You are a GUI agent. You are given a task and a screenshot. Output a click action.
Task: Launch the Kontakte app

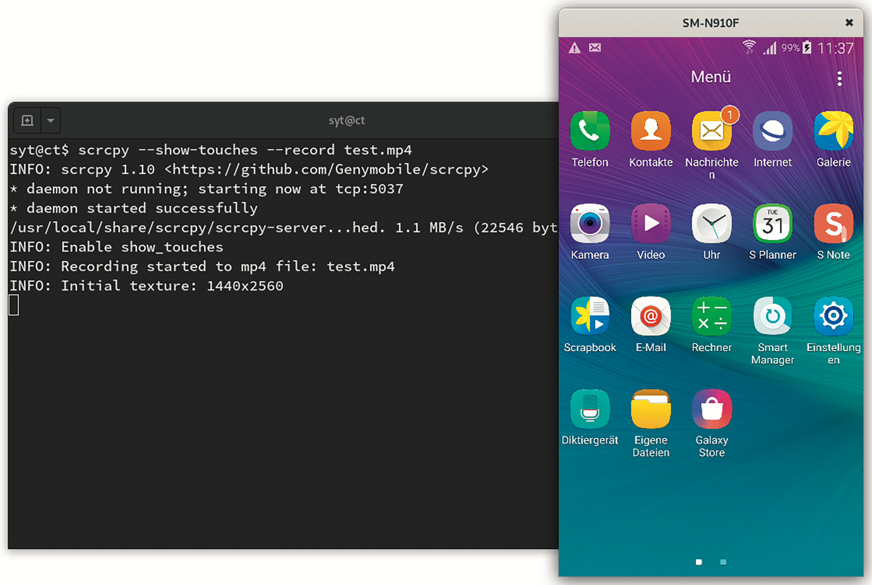651,131
